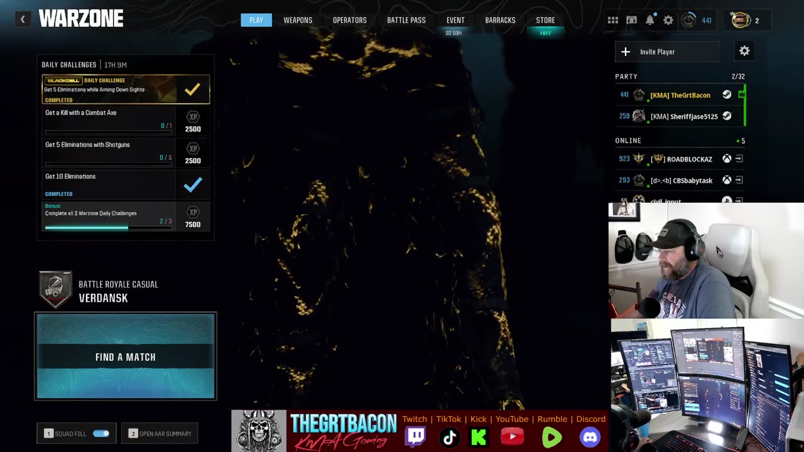This screenshot has height=452, width=804.
Task: Click Battle Royale Casual mode emblem
Action: [55, 289]
